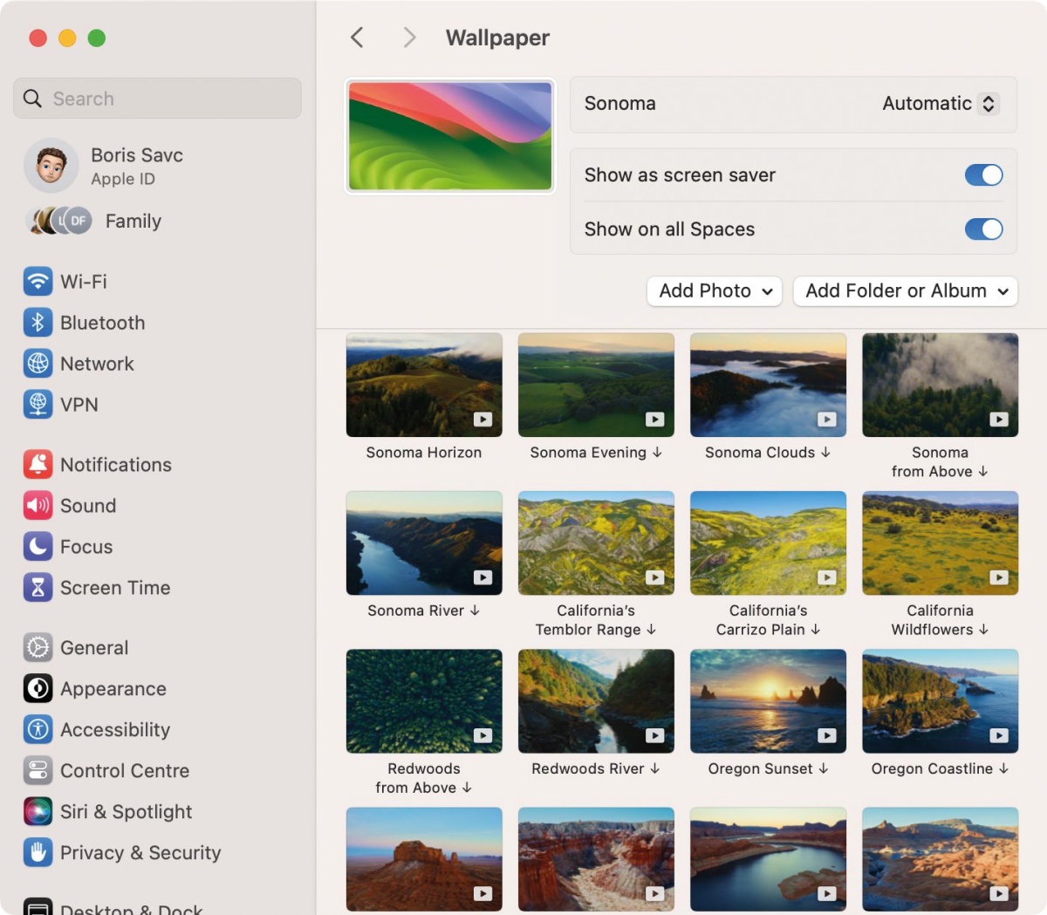
Task: Choose California's Temblor Range thumbnail
Action: pos(596,543)
